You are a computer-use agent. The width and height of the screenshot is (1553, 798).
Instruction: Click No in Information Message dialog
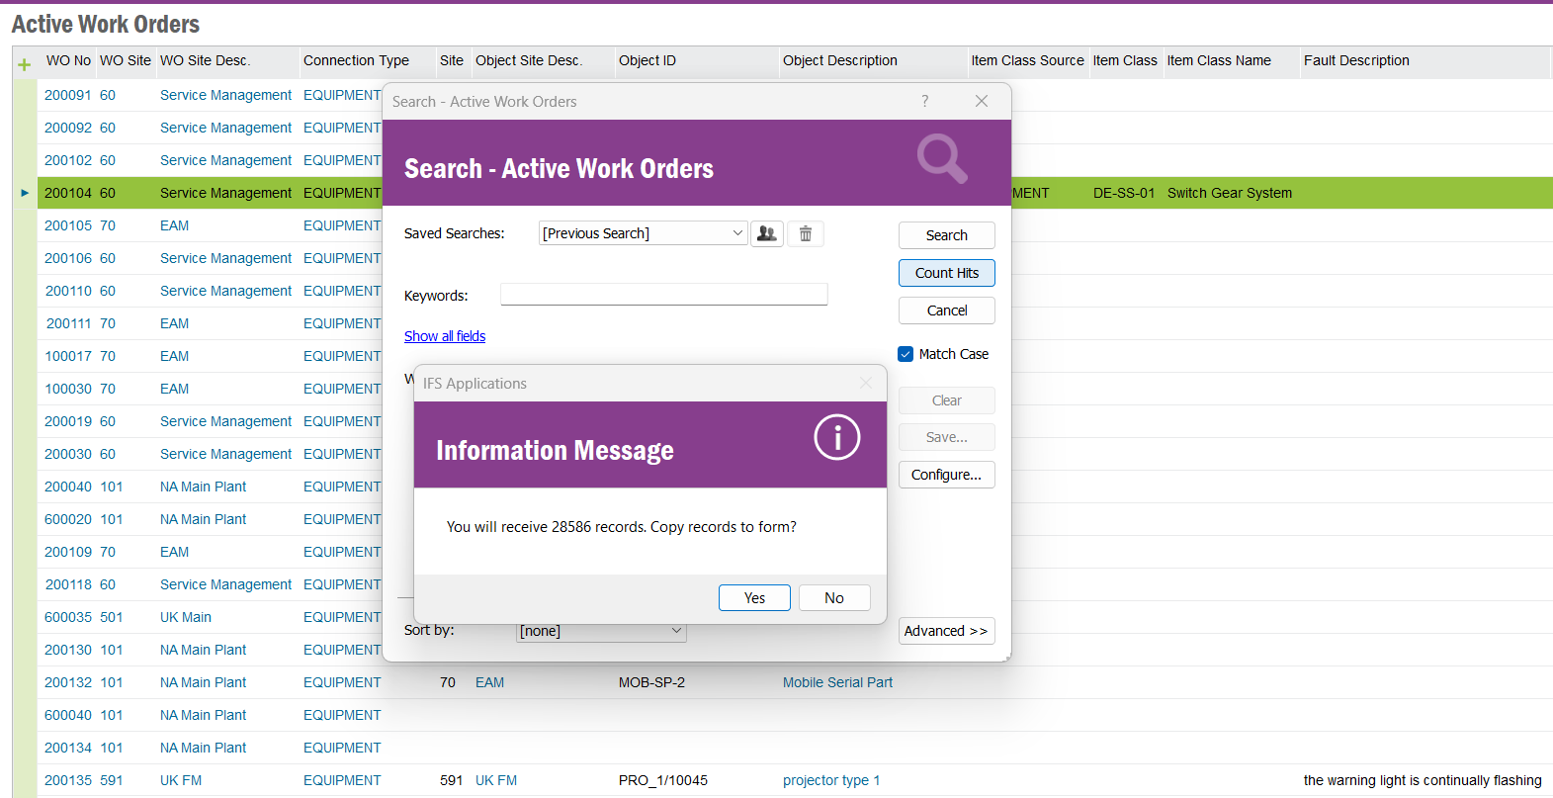pos(834,597)
